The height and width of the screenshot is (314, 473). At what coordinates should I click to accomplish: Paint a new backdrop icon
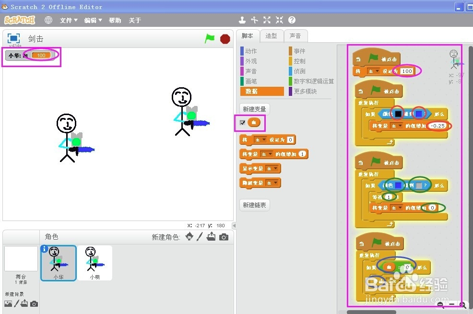coord(16,303)
